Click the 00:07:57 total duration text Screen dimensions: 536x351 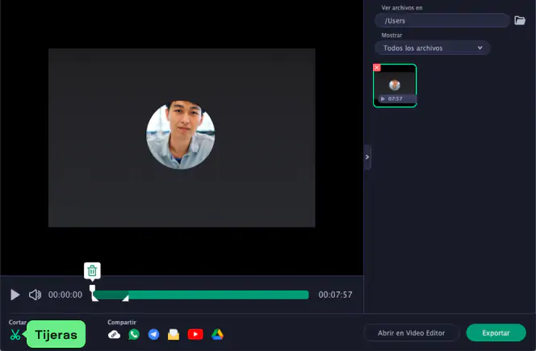point(335,295)
